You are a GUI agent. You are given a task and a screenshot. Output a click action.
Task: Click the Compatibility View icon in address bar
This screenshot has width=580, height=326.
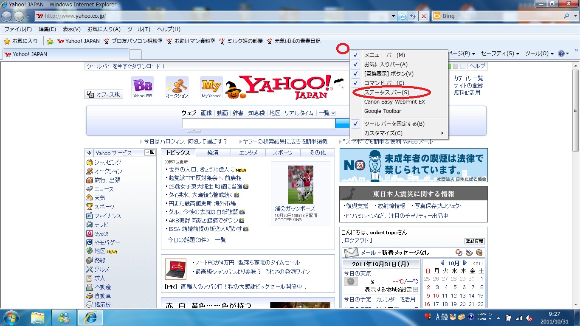pyautogui.click(x=403, y=16)
